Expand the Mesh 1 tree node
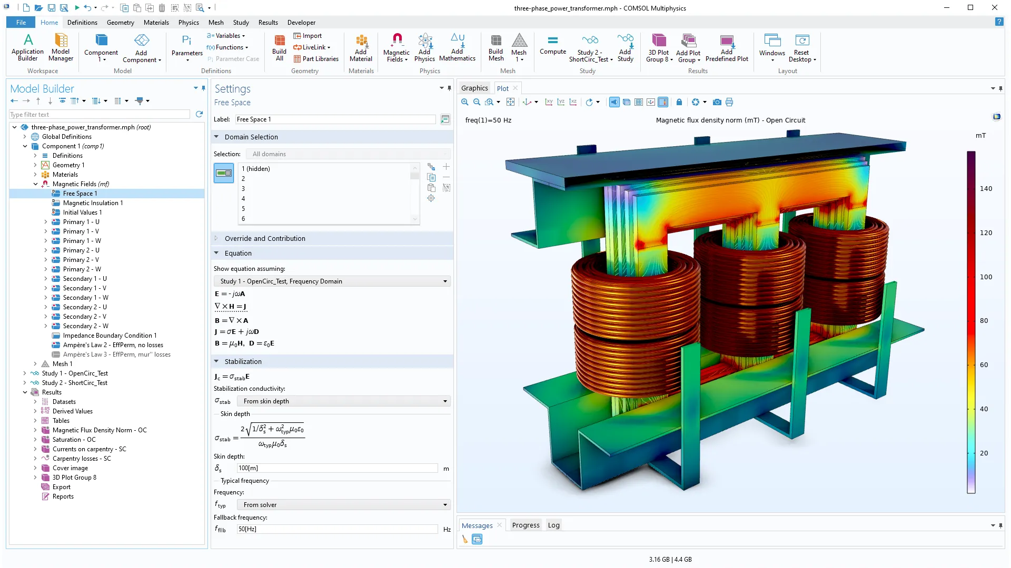 [35, 364]
